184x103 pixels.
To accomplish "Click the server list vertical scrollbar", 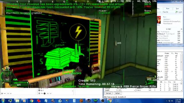I will click(x=181, y=66).
